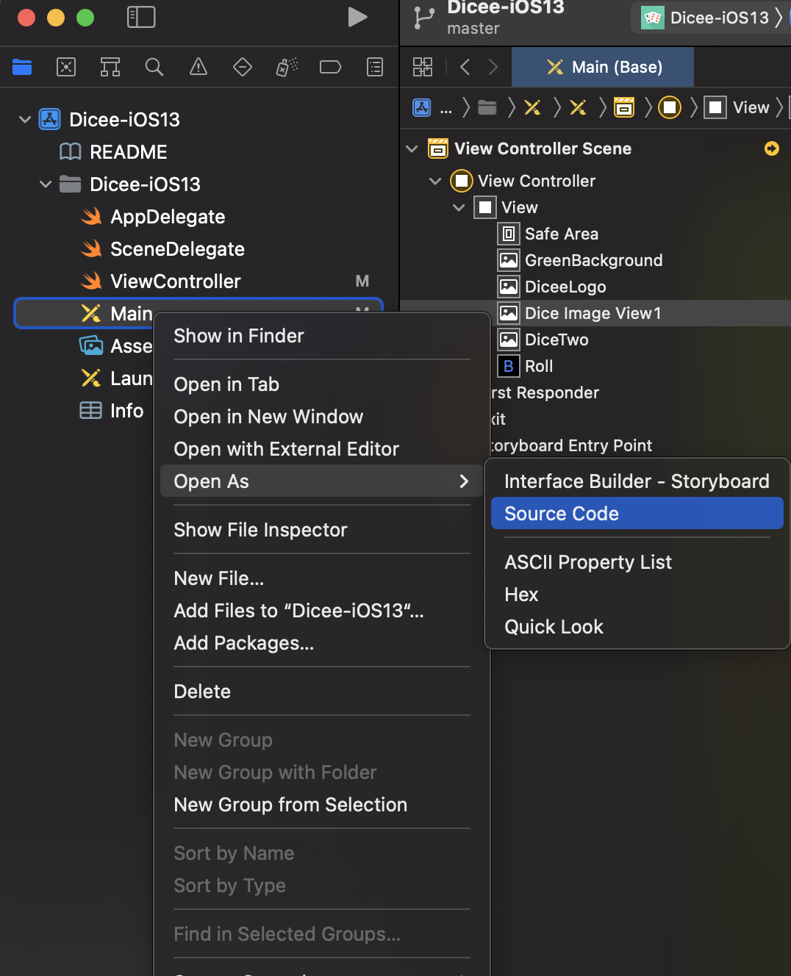Select the ViewController swift file

pyautogui.click(x=175, y=281)
